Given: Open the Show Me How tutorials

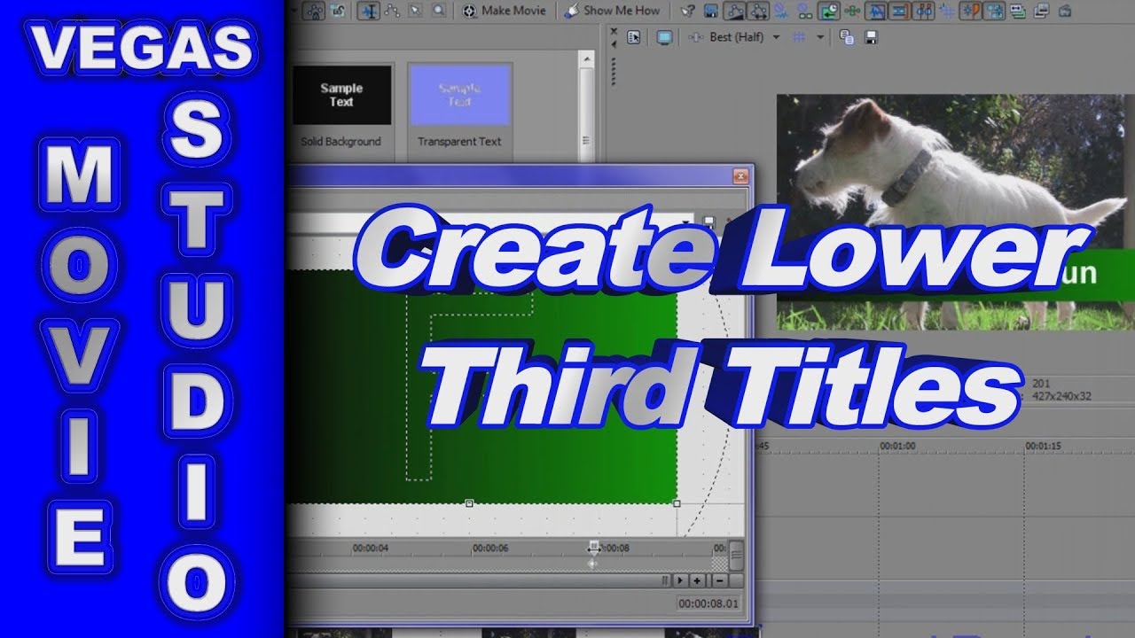Looking at the screenshot, I should pyautogui.click(x=613, y=11).
